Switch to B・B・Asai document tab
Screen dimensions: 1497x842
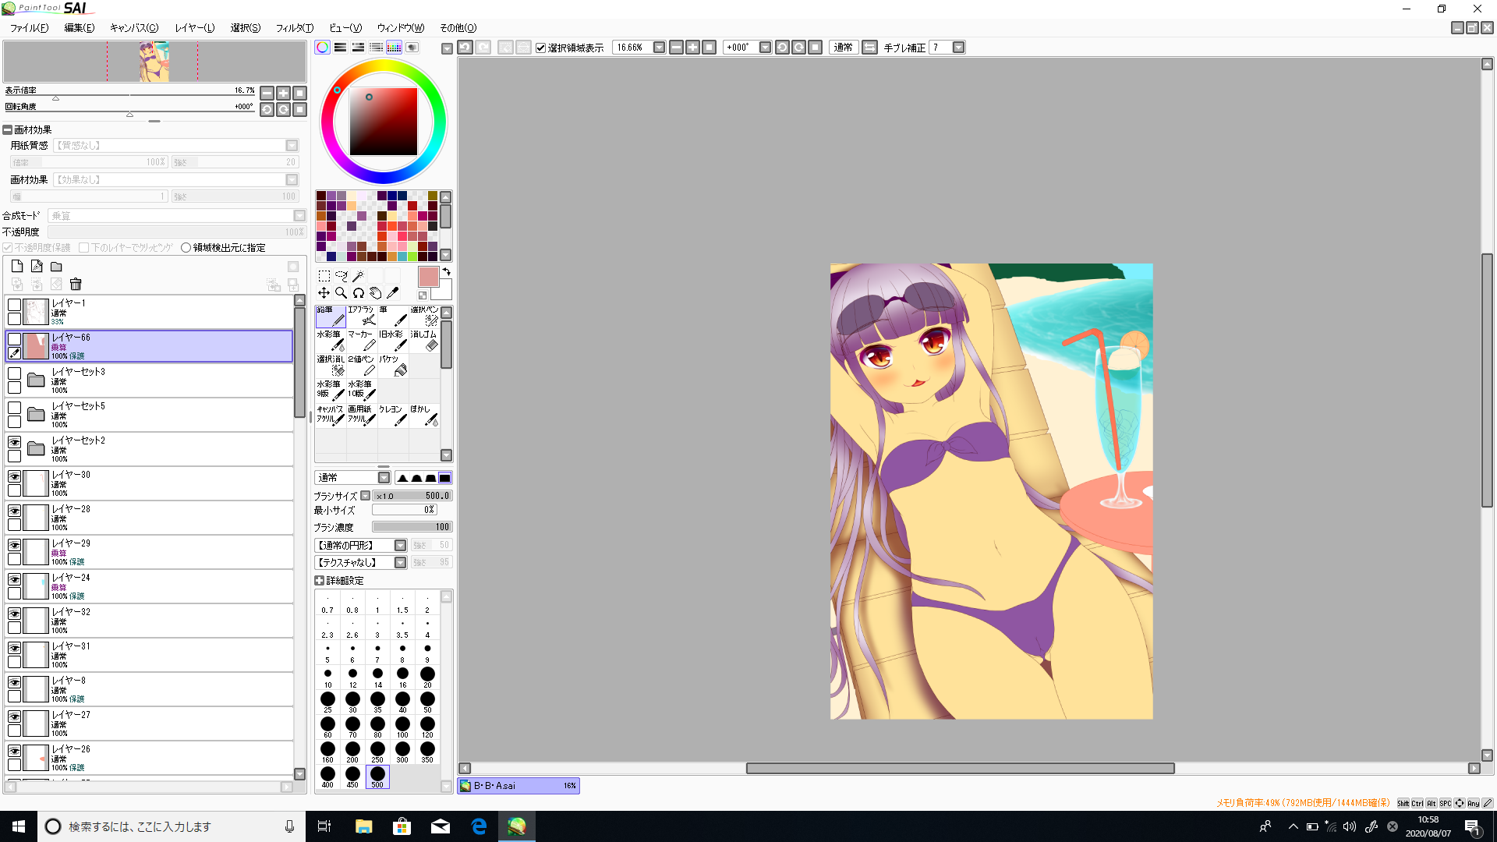click(518, 786)
